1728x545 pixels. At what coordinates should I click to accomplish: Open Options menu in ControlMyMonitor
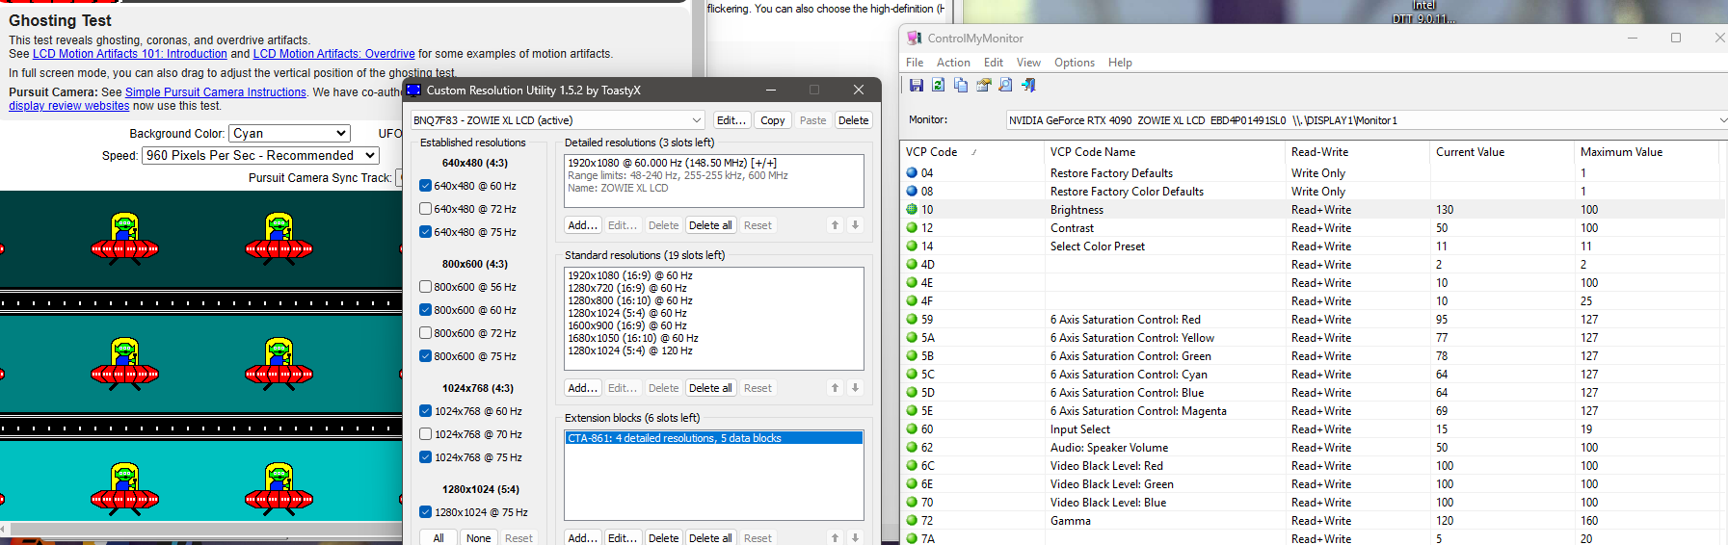(x=1075, y=63)
